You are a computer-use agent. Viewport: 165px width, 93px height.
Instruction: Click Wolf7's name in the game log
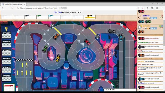coord(140,51)
